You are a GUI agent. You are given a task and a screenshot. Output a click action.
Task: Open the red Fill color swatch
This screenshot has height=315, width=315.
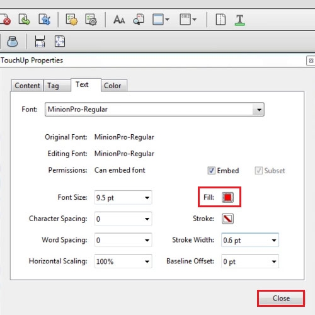227,197
